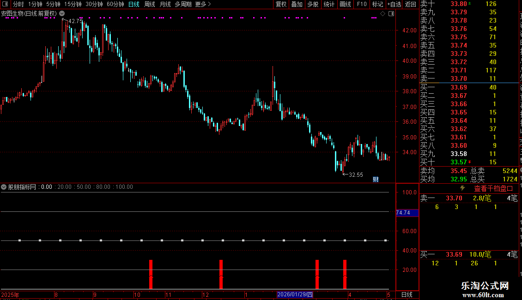This screenshot has width=522, height=300.
Task: Switch to 周线 weekly chart
Action: pyautogui.click(x=150, y=4)
